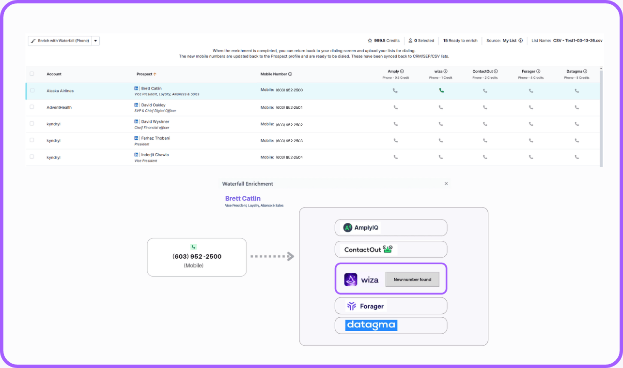Click the Enrich with Waterfall (Phone) button
623x368 pixels.
(x=60, y=41)
